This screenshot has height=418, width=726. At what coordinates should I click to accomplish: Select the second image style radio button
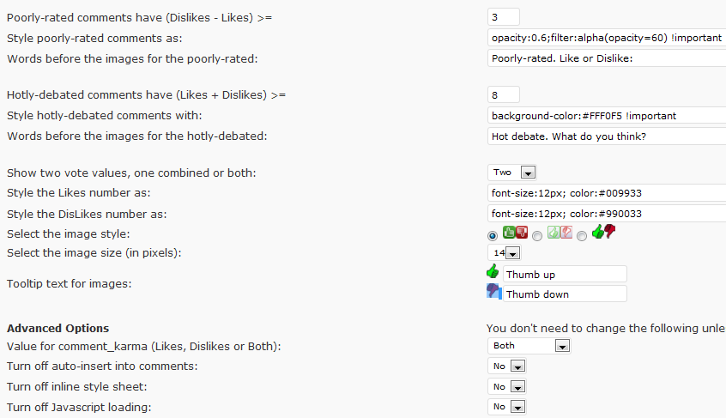[537, 236]
